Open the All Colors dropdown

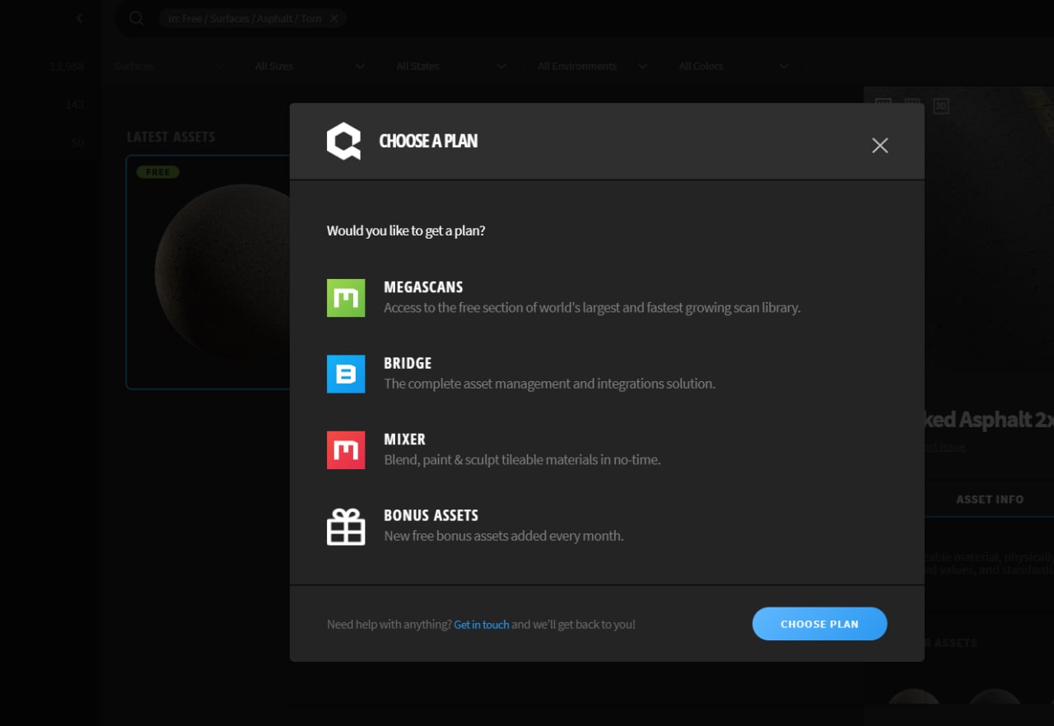[x=734, y=66]
